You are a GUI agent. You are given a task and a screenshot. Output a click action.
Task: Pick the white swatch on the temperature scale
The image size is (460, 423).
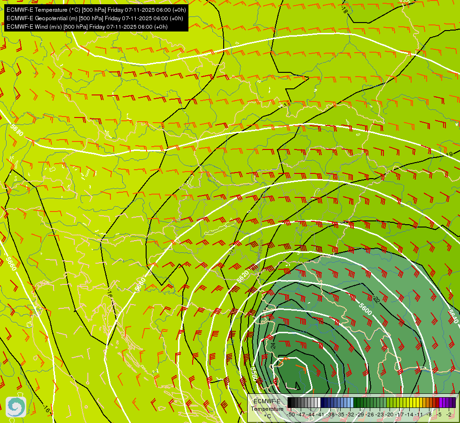319,402
